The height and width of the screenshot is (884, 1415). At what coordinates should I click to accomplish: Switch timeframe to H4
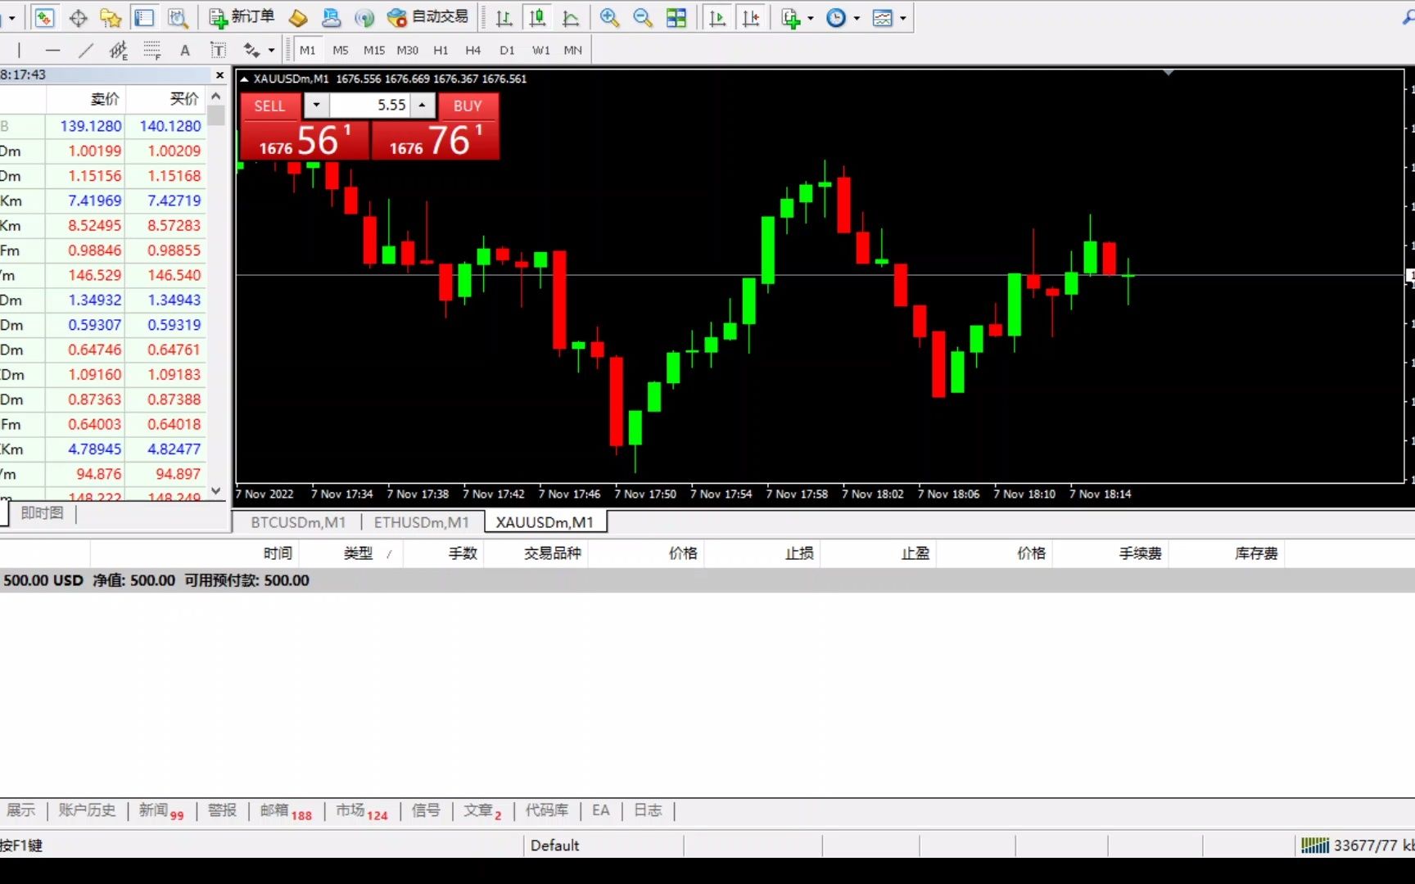tap(473, 50)
